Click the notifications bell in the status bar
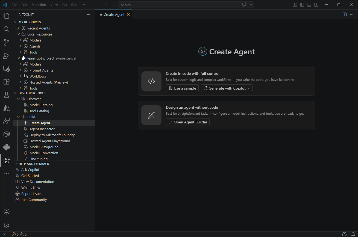 tap(353, 234)
